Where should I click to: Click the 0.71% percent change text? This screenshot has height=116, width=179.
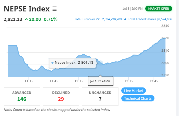(51, 19)
